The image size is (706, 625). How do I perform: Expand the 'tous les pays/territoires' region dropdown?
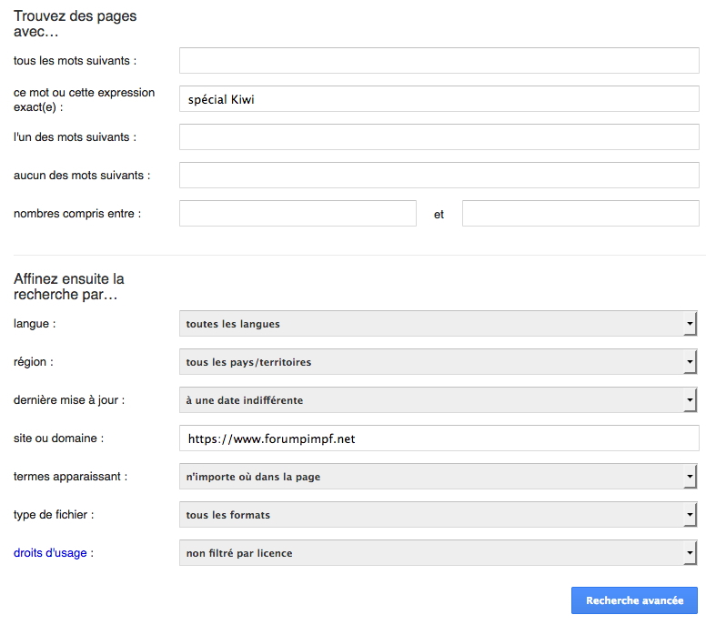pos(439,361)
